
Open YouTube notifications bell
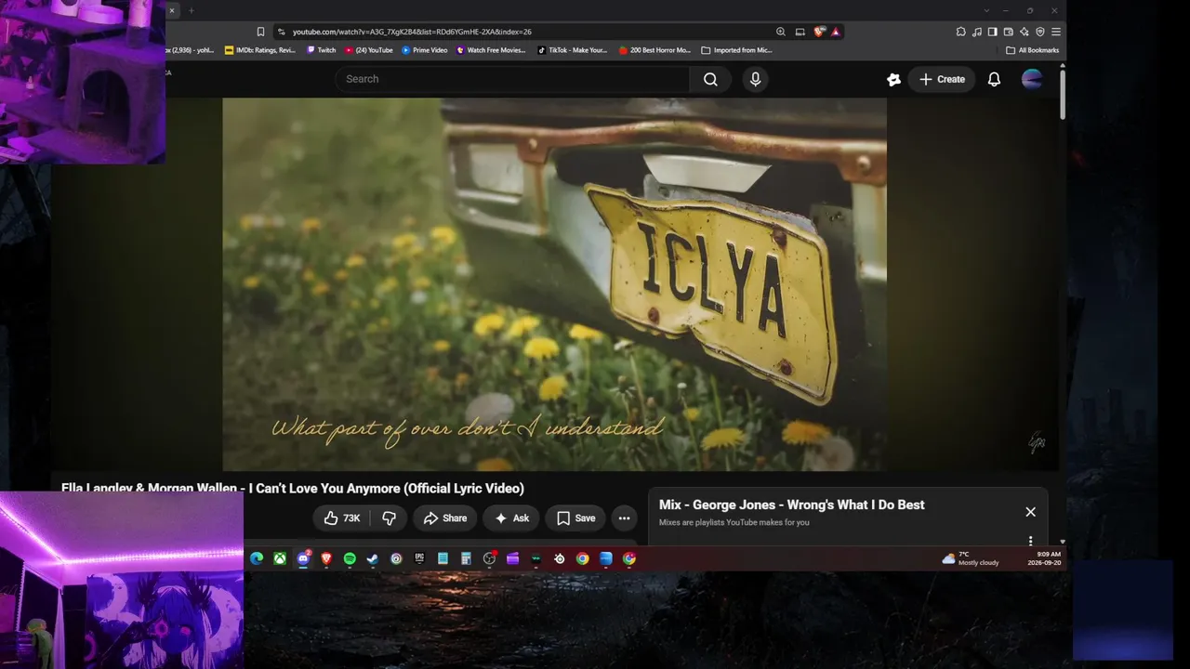coord(994,79)
